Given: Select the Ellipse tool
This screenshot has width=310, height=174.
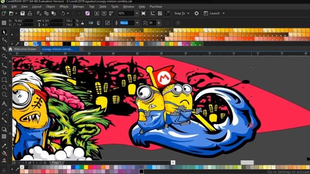Looking at the screenshot, I should coord(4,87).
